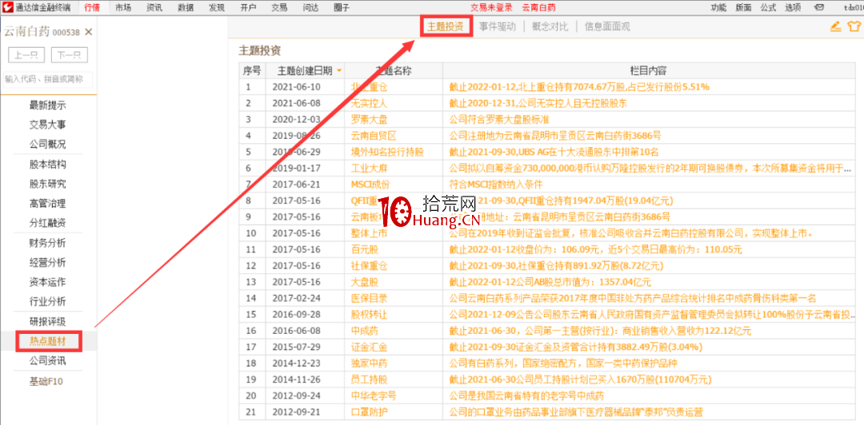The height and width of the screenshot is (425, 864).
Task: Click the 栏目内容 column header
Action: click(x=649, y=70)
